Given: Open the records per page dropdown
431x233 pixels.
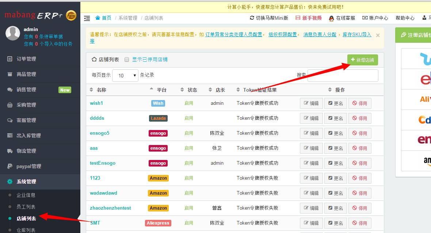Looking at the screenshot, I should point(125,75).
